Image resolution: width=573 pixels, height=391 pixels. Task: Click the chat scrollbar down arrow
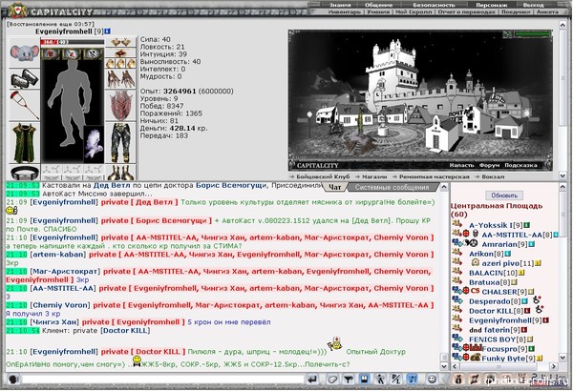click(x=444, y=365)
